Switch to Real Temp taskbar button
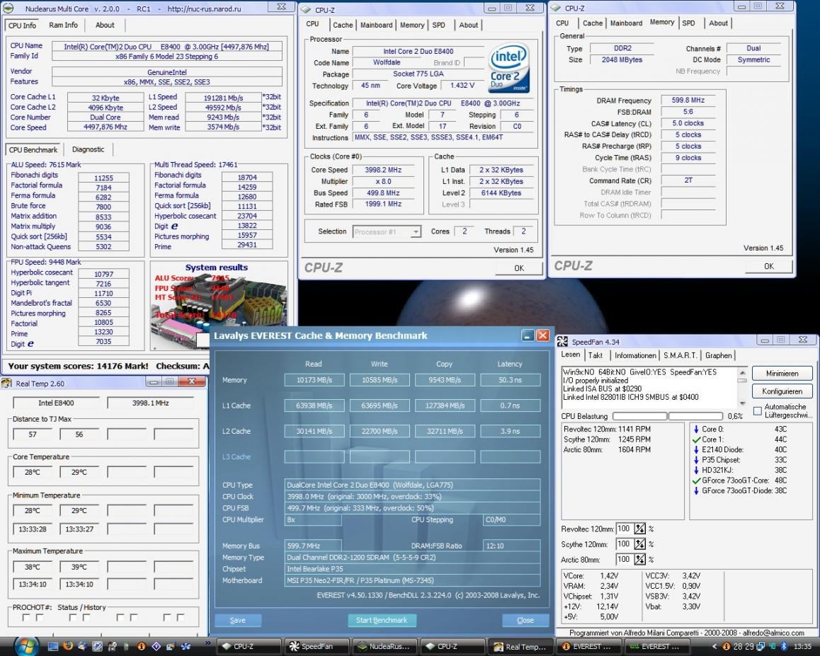Screen dimensions: 820x656 click(520, 647)
